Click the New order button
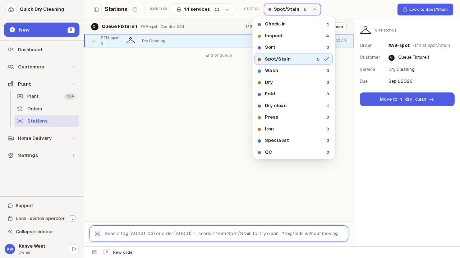The height and width of the screenshot is (258, 460). tap(42, 30)
